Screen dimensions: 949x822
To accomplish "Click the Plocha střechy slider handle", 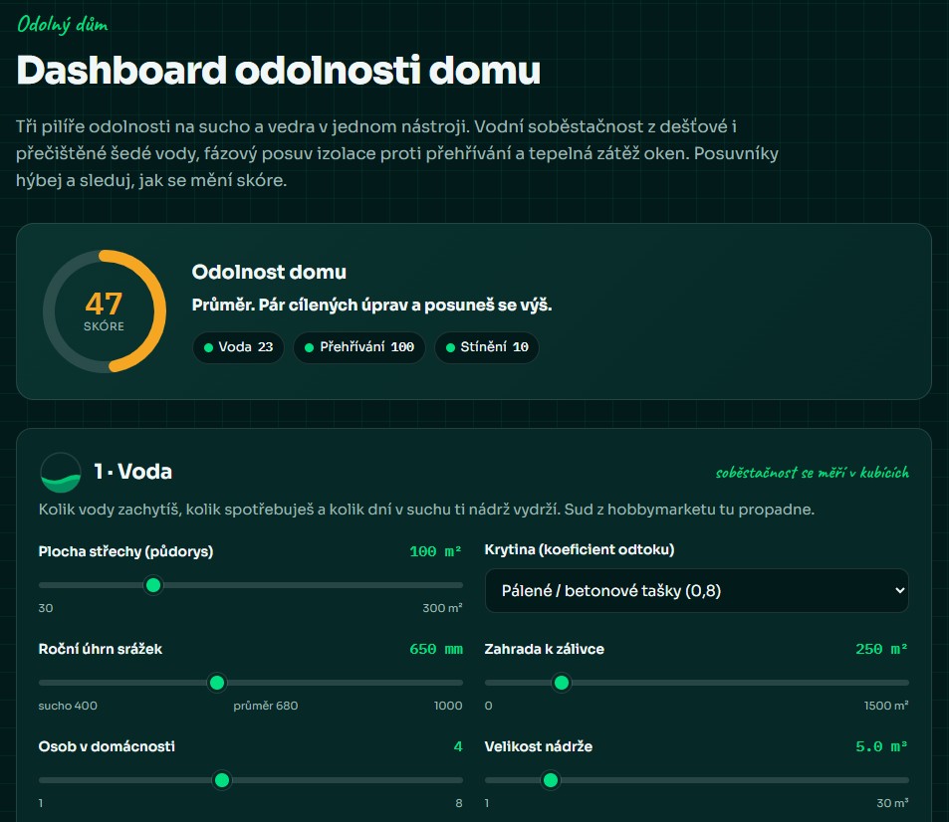I will tap(153, 585).
